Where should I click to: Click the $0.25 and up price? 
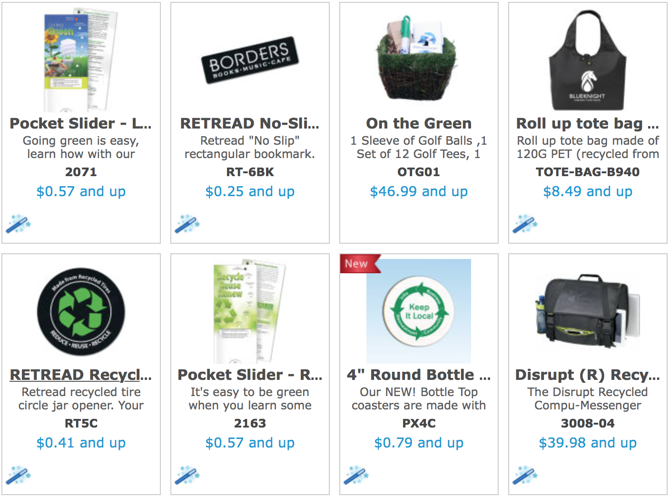click(x=250, y=191)
